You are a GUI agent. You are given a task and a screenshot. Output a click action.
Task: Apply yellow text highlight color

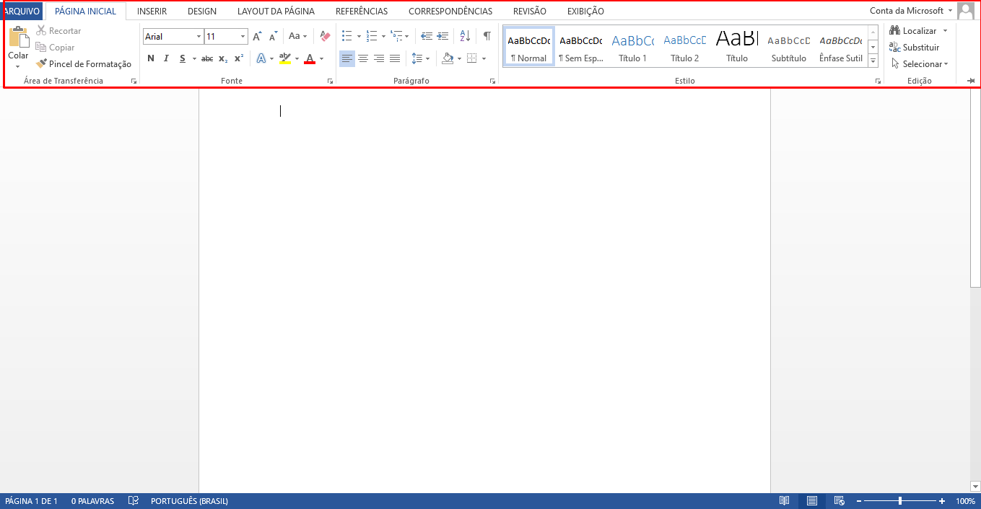tap(284, 58)
